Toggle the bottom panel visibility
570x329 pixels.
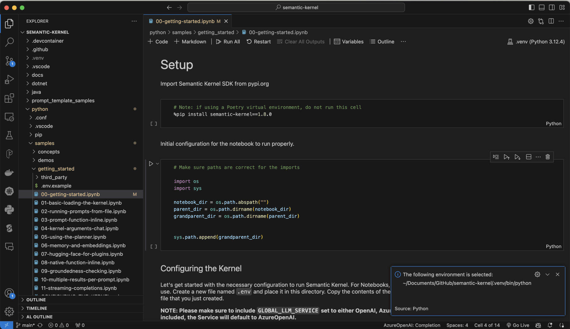tap(542, 7)
